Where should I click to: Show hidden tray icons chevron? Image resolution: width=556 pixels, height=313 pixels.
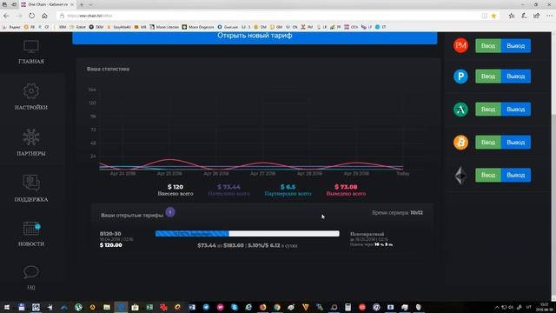coord(497,307)
